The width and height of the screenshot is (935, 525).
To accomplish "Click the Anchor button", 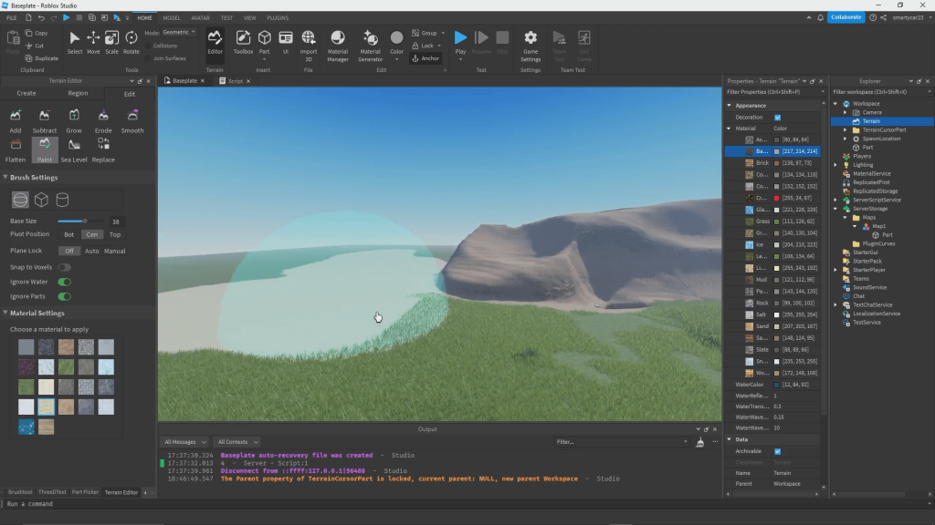I will pyautogui.click(x=425, y=58).
